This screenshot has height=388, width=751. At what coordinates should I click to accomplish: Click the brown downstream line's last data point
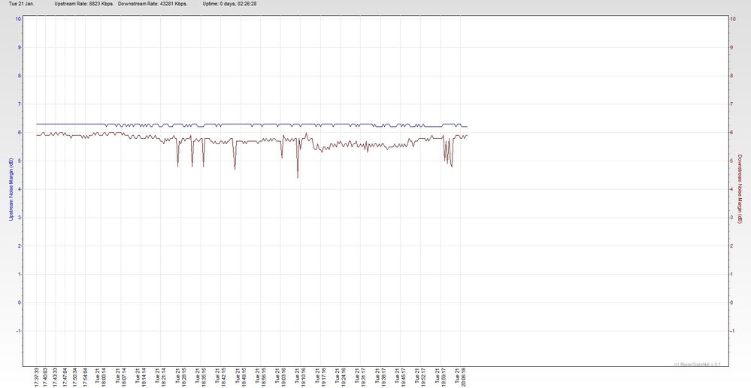[467, 135]
